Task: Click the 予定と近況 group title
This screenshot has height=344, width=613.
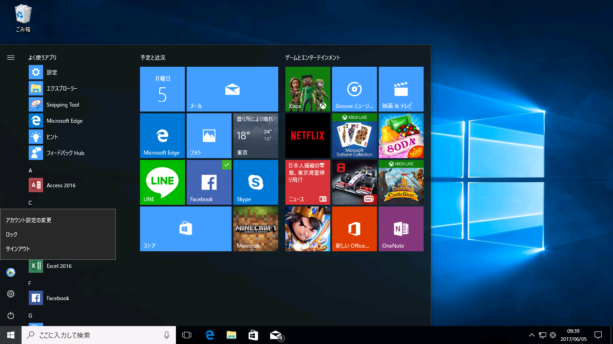Action: coord(153,57)
